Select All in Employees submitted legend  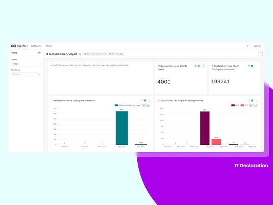point(143,105)
